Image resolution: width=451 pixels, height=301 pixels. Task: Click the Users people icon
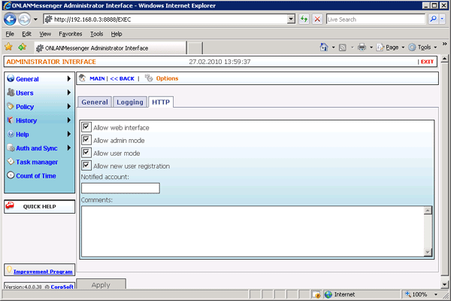(11, 92)
